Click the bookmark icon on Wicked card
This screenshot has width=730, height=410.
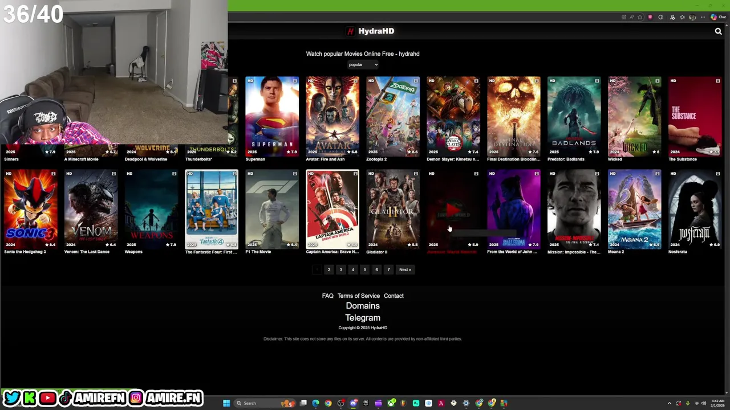coord(657,81)
